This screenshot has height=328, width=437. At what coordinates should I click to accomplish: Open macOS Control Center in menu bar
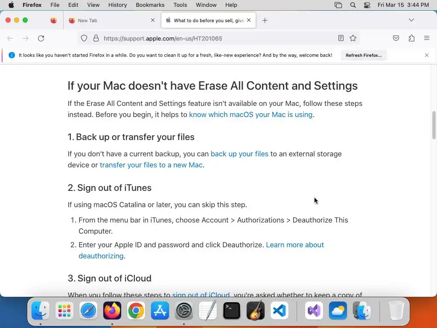click(x=367, y=5)
